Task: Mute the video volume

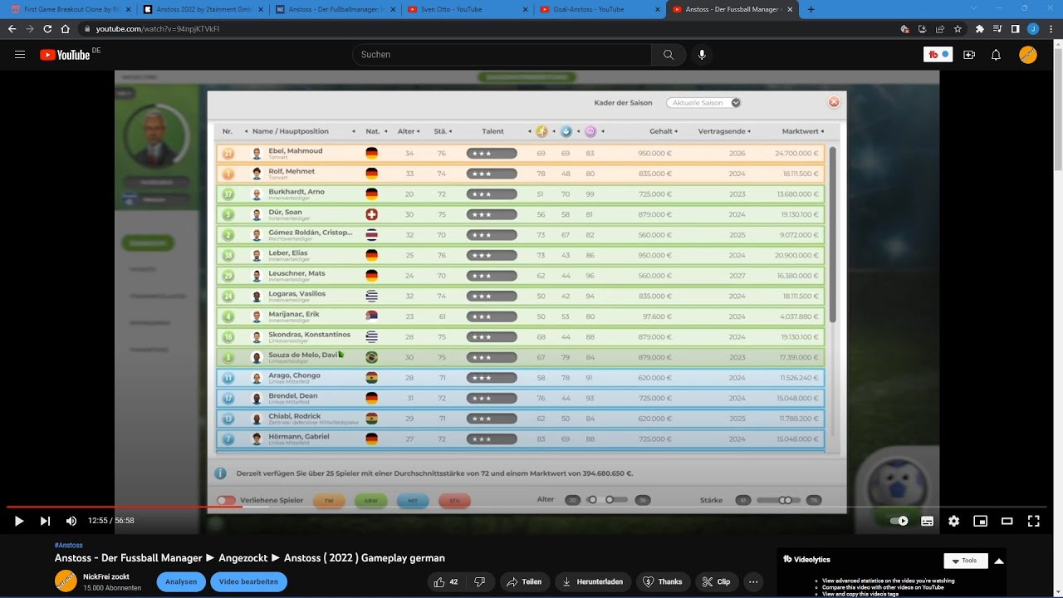Action: 71,521
